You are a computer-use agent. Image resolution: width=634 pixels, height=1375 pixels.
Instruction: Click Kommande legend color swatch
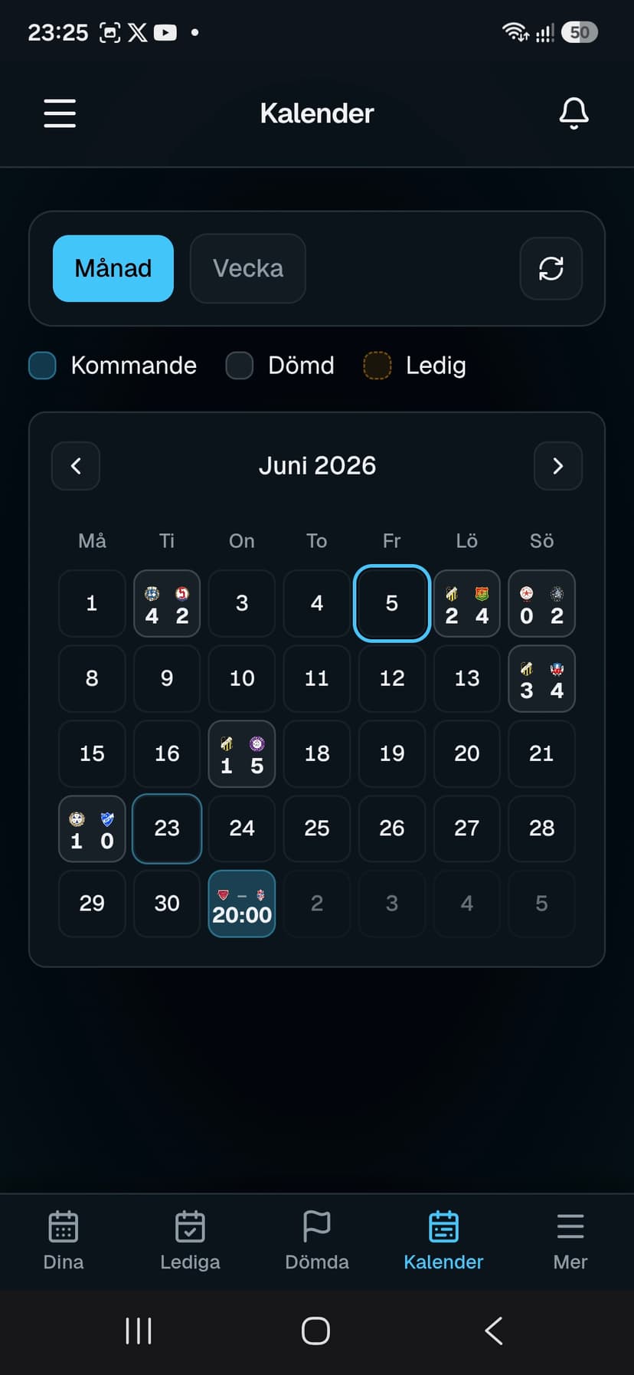click(x=42, y=366)
